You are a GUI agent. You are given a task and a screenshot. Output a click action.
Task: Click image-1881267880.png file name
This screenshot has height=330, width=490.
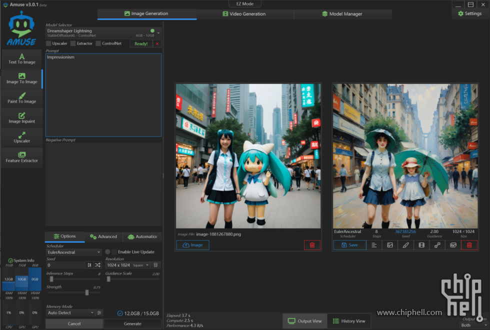tap(218, 234)
